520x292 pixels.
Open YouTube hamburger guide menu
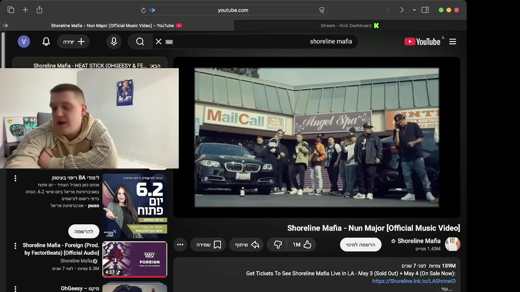click(453, 41)
